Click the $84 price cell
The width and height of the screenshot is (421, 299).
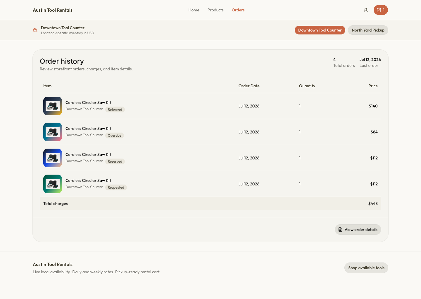(x=374, y=132)
